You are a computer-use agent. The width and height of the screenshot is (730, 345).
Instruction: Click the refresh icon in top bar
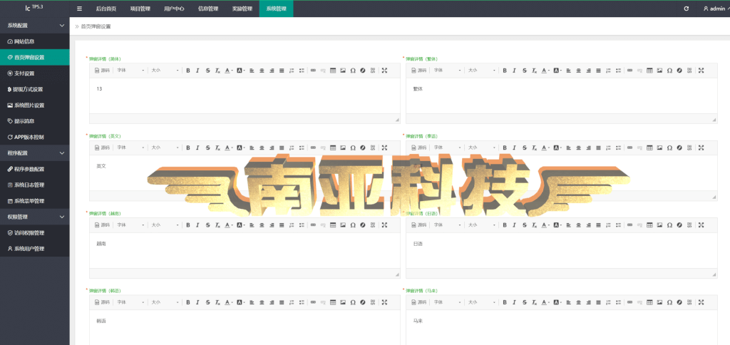687,9
